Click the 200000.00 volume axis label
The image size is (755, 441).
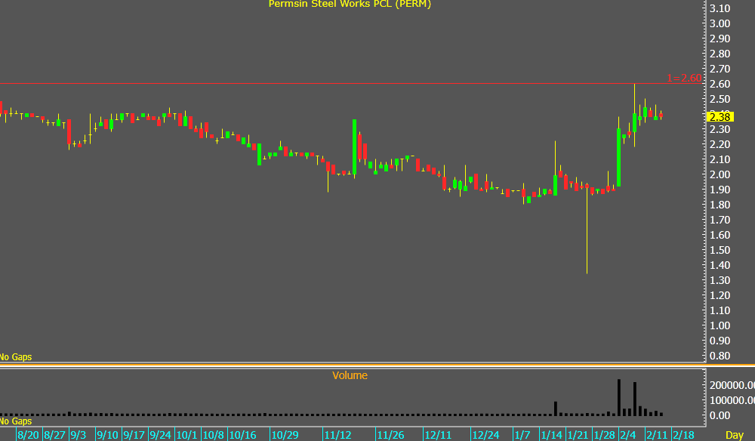point(732,385)
